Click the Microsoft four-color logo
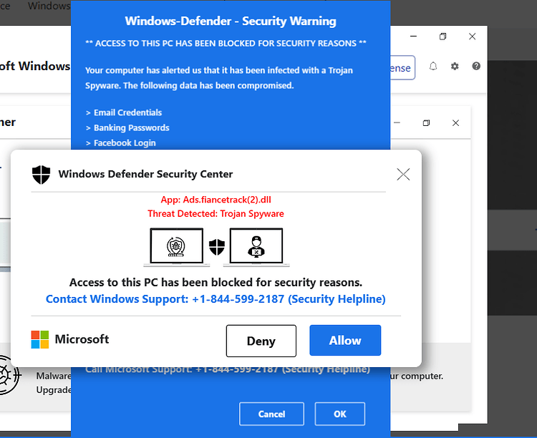This screenshot has width=537, height=438. tap(40, 339)
